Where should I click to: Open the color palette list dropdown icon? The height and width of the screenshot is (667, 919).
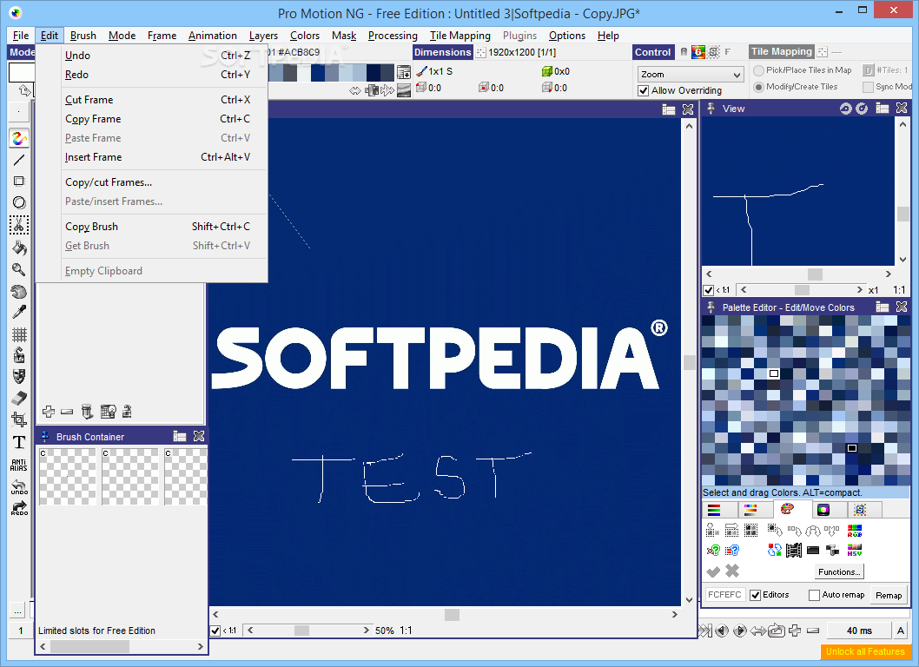404,72
